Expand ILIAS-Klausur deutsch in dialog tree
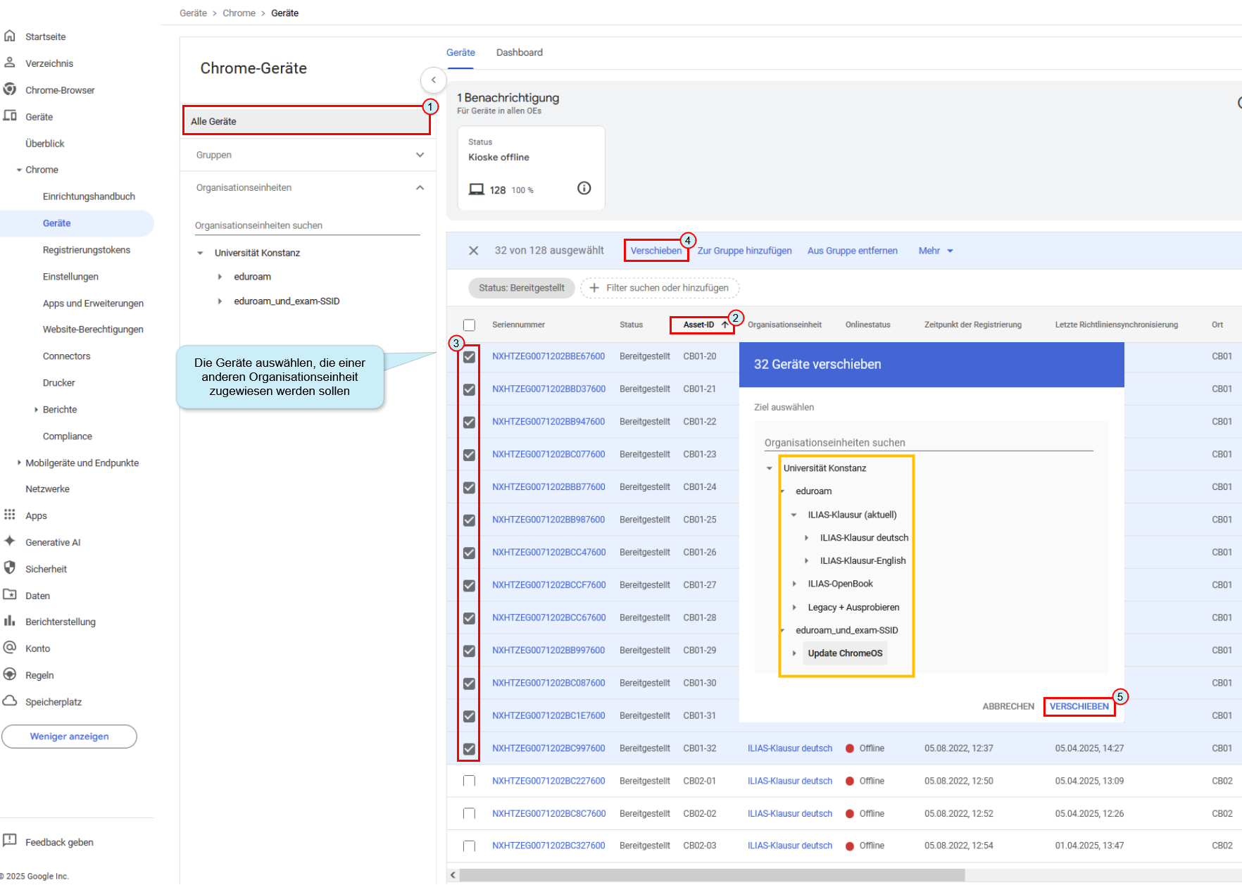The image size is (1242, 885). [x=806, y=538]
